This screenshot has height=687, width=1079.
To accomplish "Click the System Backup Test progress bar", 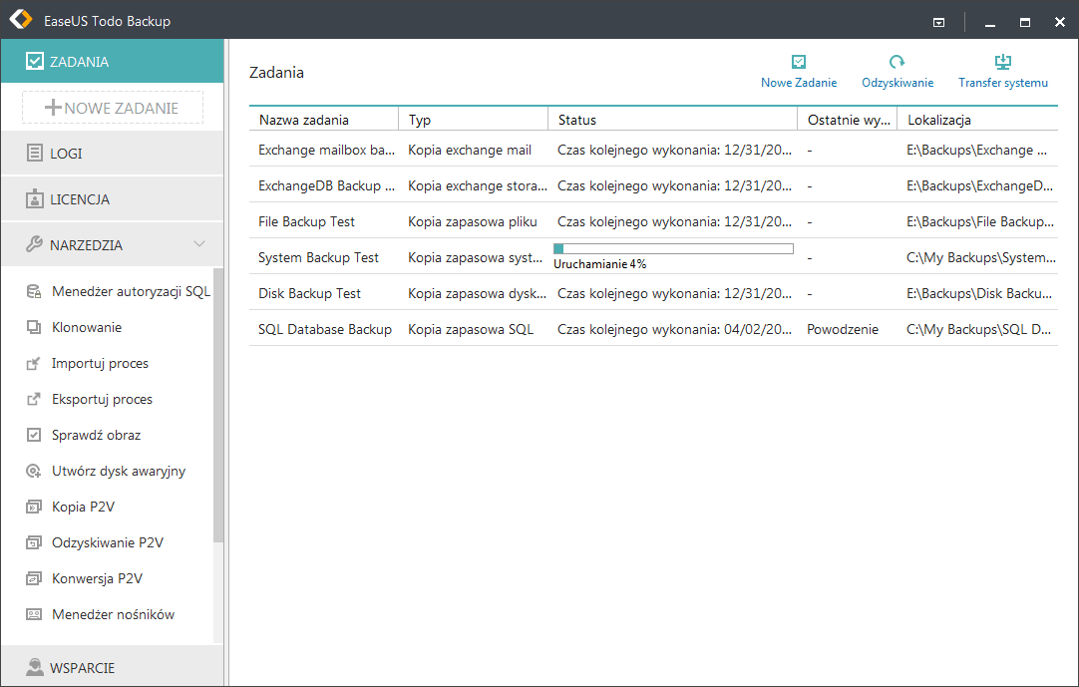I will (673, 248).
